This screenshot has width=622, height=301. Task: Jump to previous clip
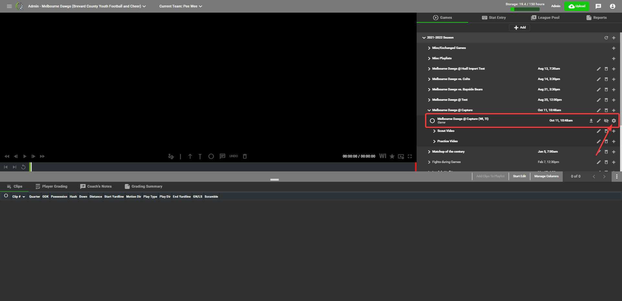click(x=6, y=167)
